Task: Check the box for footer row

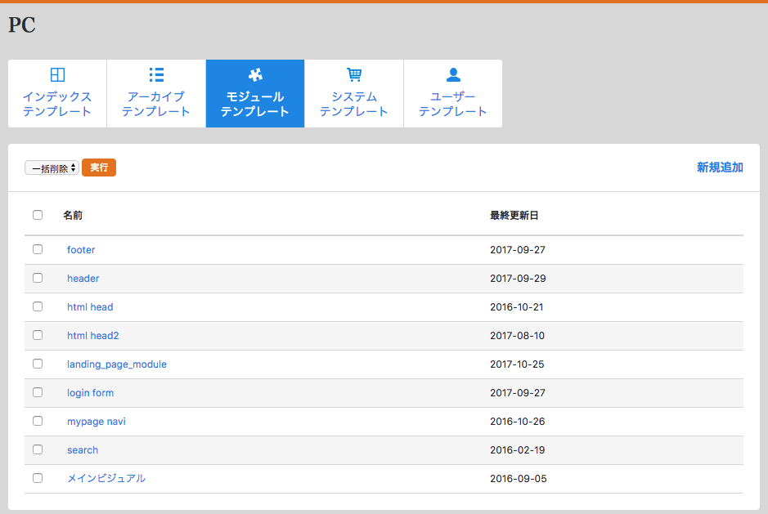Action: point(38,249)
